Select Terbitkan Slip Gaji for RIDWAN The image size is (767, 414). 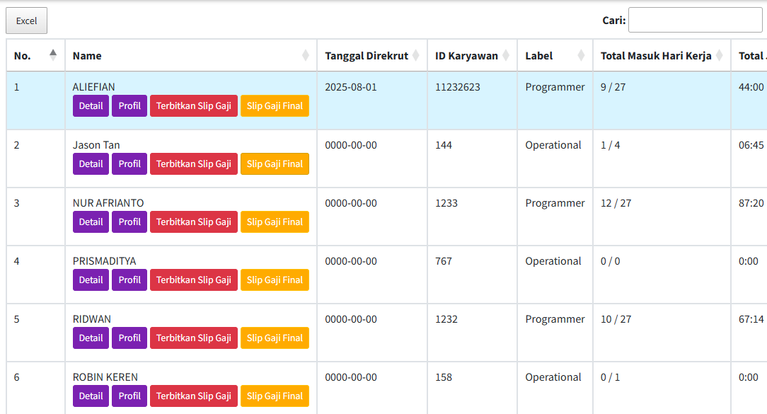click(193, 338)
